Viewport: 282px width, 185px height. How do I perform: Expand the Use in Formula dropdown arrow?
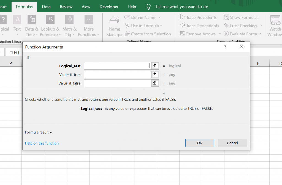161,26
